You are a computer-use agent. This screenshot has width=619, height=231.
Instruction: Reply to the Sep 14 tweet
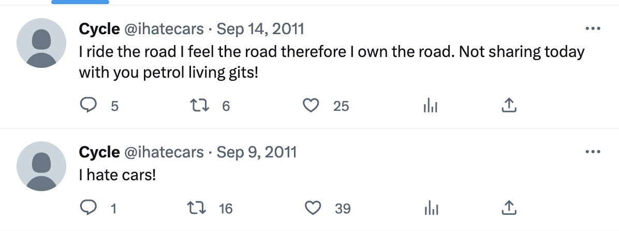(90, 106)
